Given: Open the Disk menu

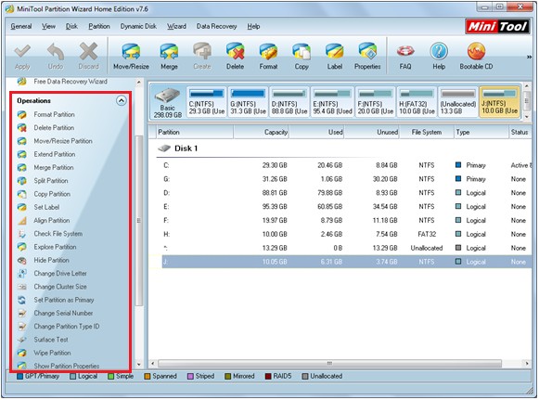Looking at the screenshot, I should 71,27.
